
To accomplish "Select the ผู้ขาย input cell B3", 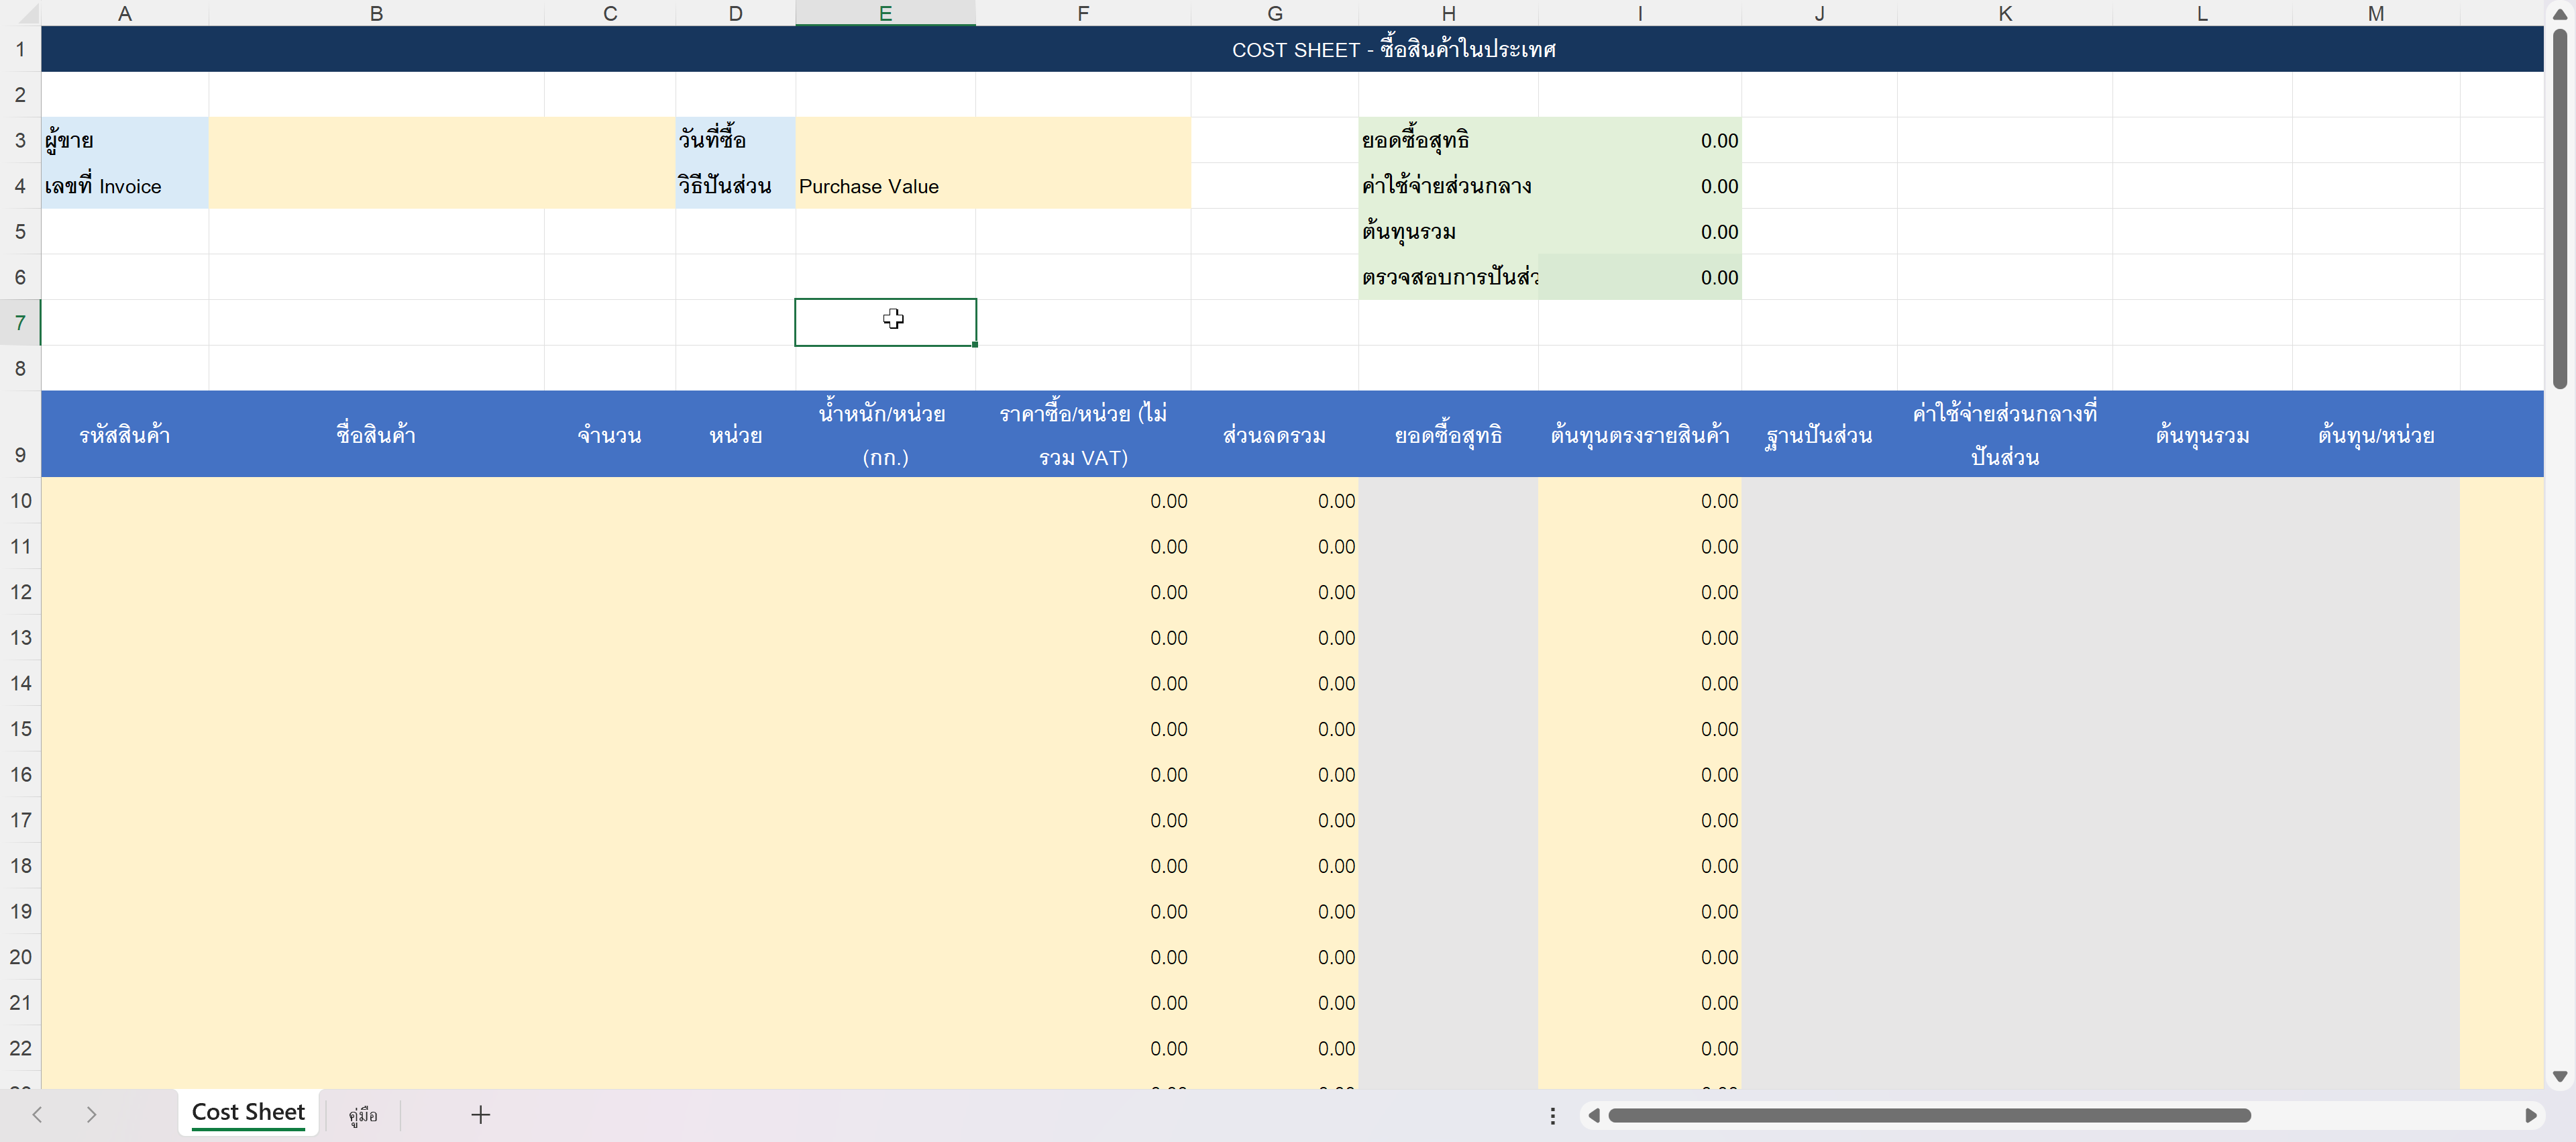I will click(x=442, y=140).
